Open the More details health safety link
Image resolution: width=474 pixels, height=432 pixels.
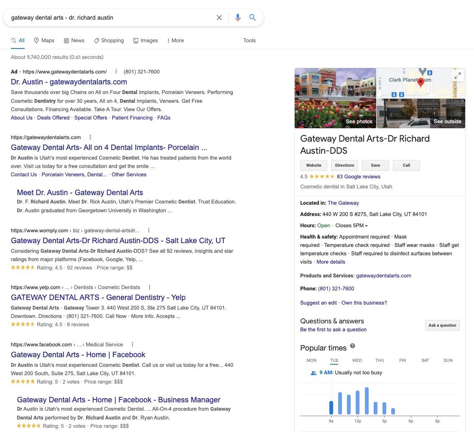click(x=331, y=262)
